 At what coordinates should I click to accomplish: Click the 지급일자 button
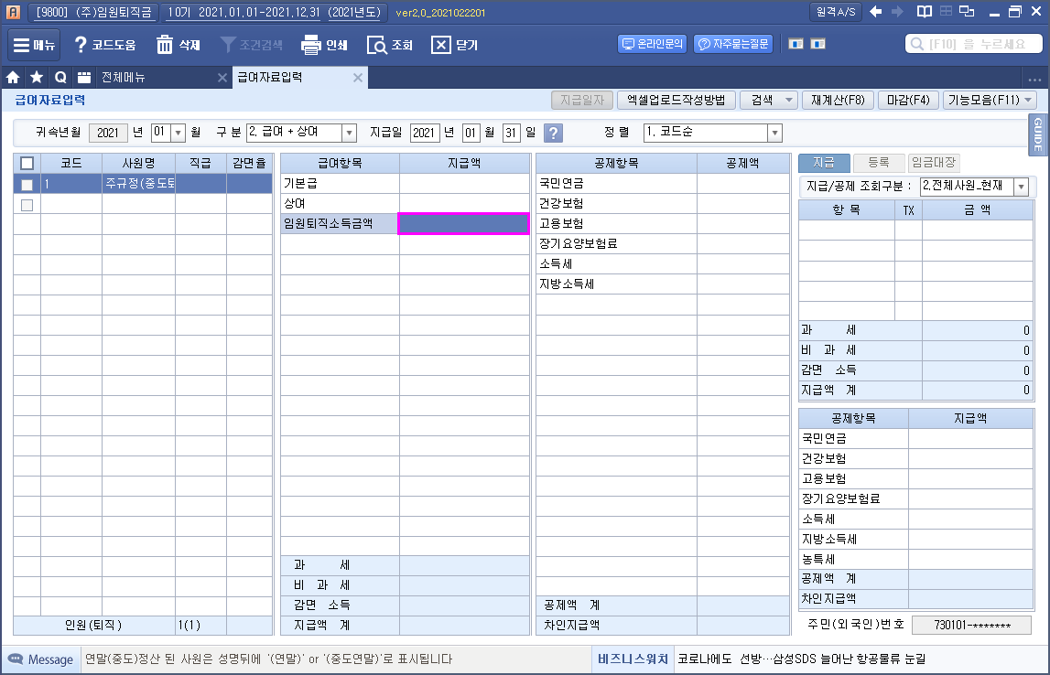click(582, 100)
